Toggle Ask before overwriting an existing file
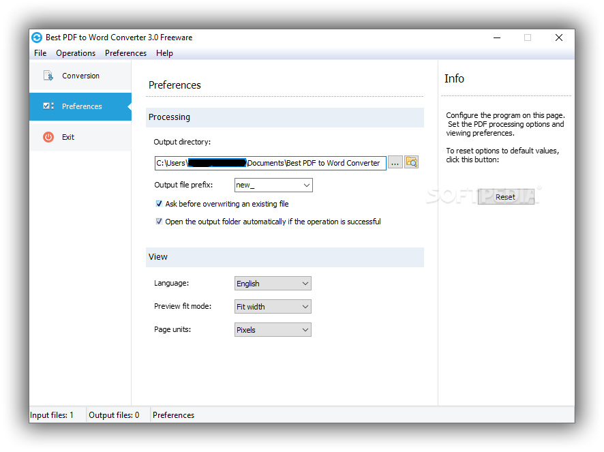 point(159,203)
